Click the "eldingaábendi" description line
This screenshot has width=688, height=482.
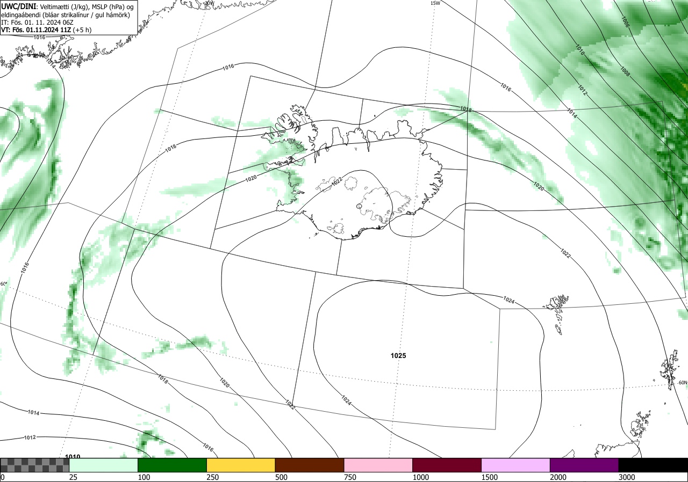[x=65, y=14]
